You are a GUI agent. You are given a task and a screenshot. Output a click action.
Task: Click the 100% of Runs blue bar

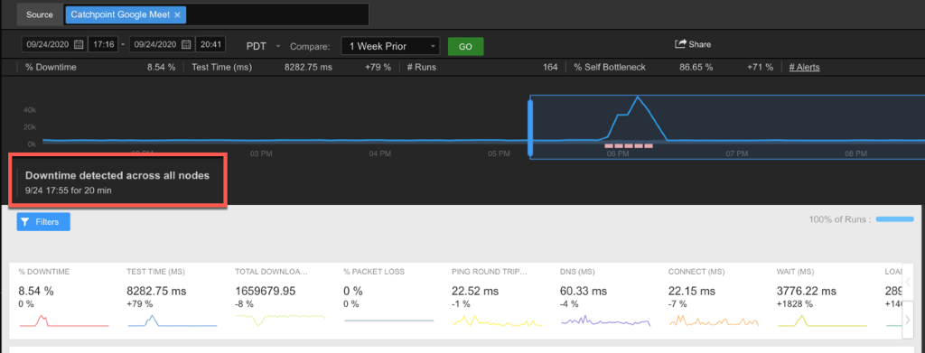pos(895,219)
